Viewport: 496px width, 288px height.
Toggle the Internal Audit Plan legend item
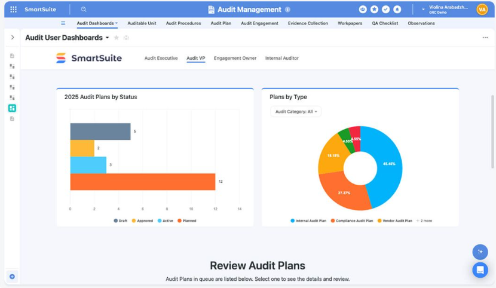coord(308,220)
